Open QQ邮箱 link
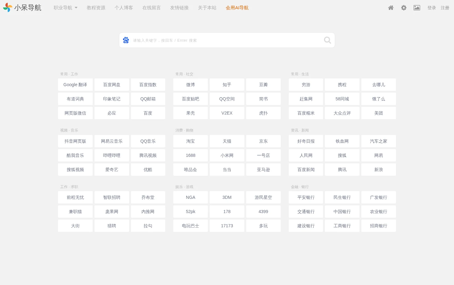 tap(148, 99)
